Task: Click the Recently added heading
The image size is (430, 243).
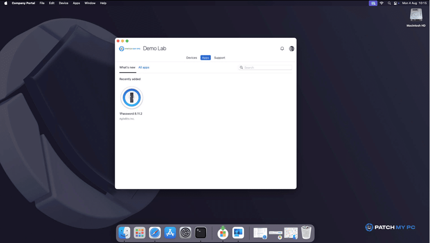Action: tap(130, 79)
